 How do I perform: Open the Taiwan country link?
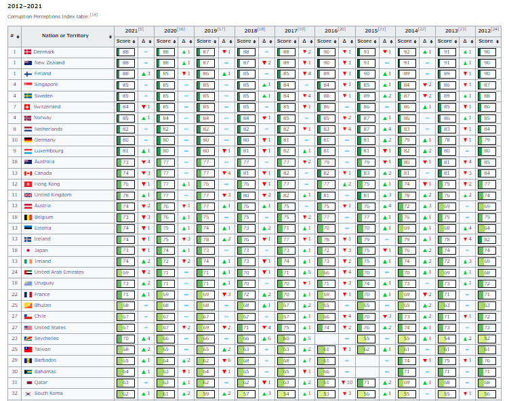point(43,350)
